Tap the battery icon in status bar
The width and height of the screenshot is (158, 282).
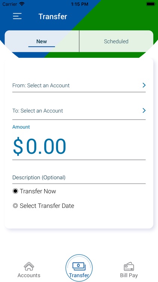pyautogui.click(x=151, y=4)
